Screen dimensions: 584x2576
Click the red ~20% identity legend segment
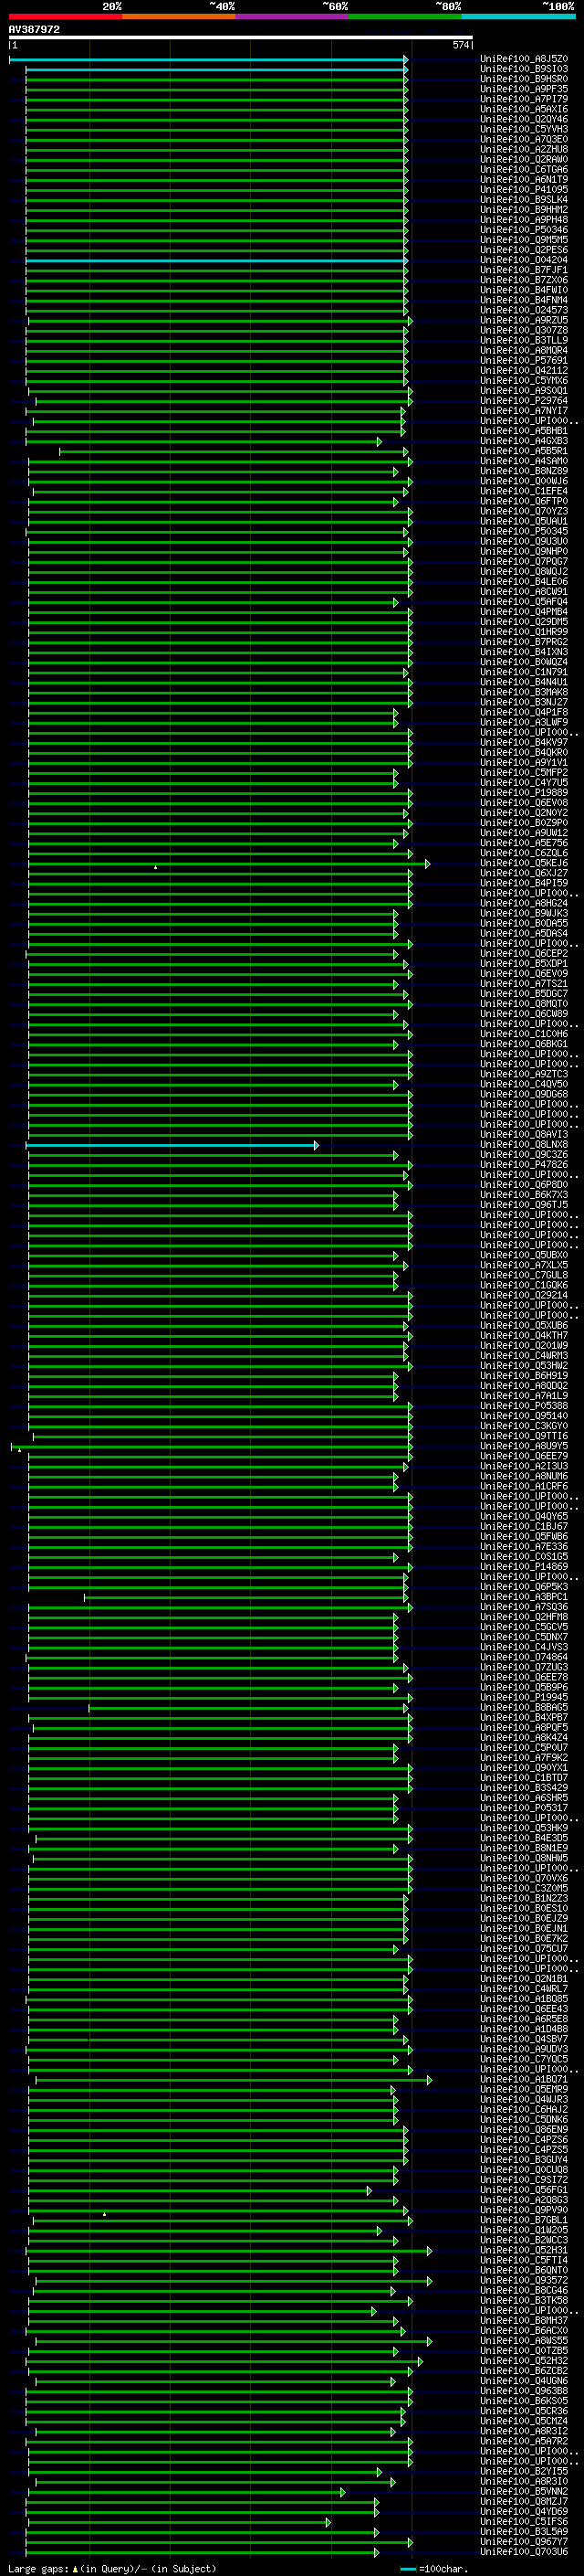(65, 16)
